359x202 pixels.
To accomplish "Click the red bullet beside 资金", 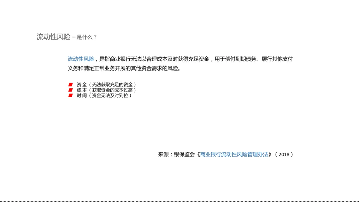I will point(70,85).
